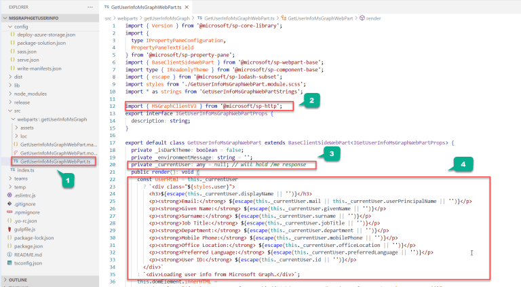Click the src breadcrumb segment
This screenshot has height=287, width=521.
(108, 18)
